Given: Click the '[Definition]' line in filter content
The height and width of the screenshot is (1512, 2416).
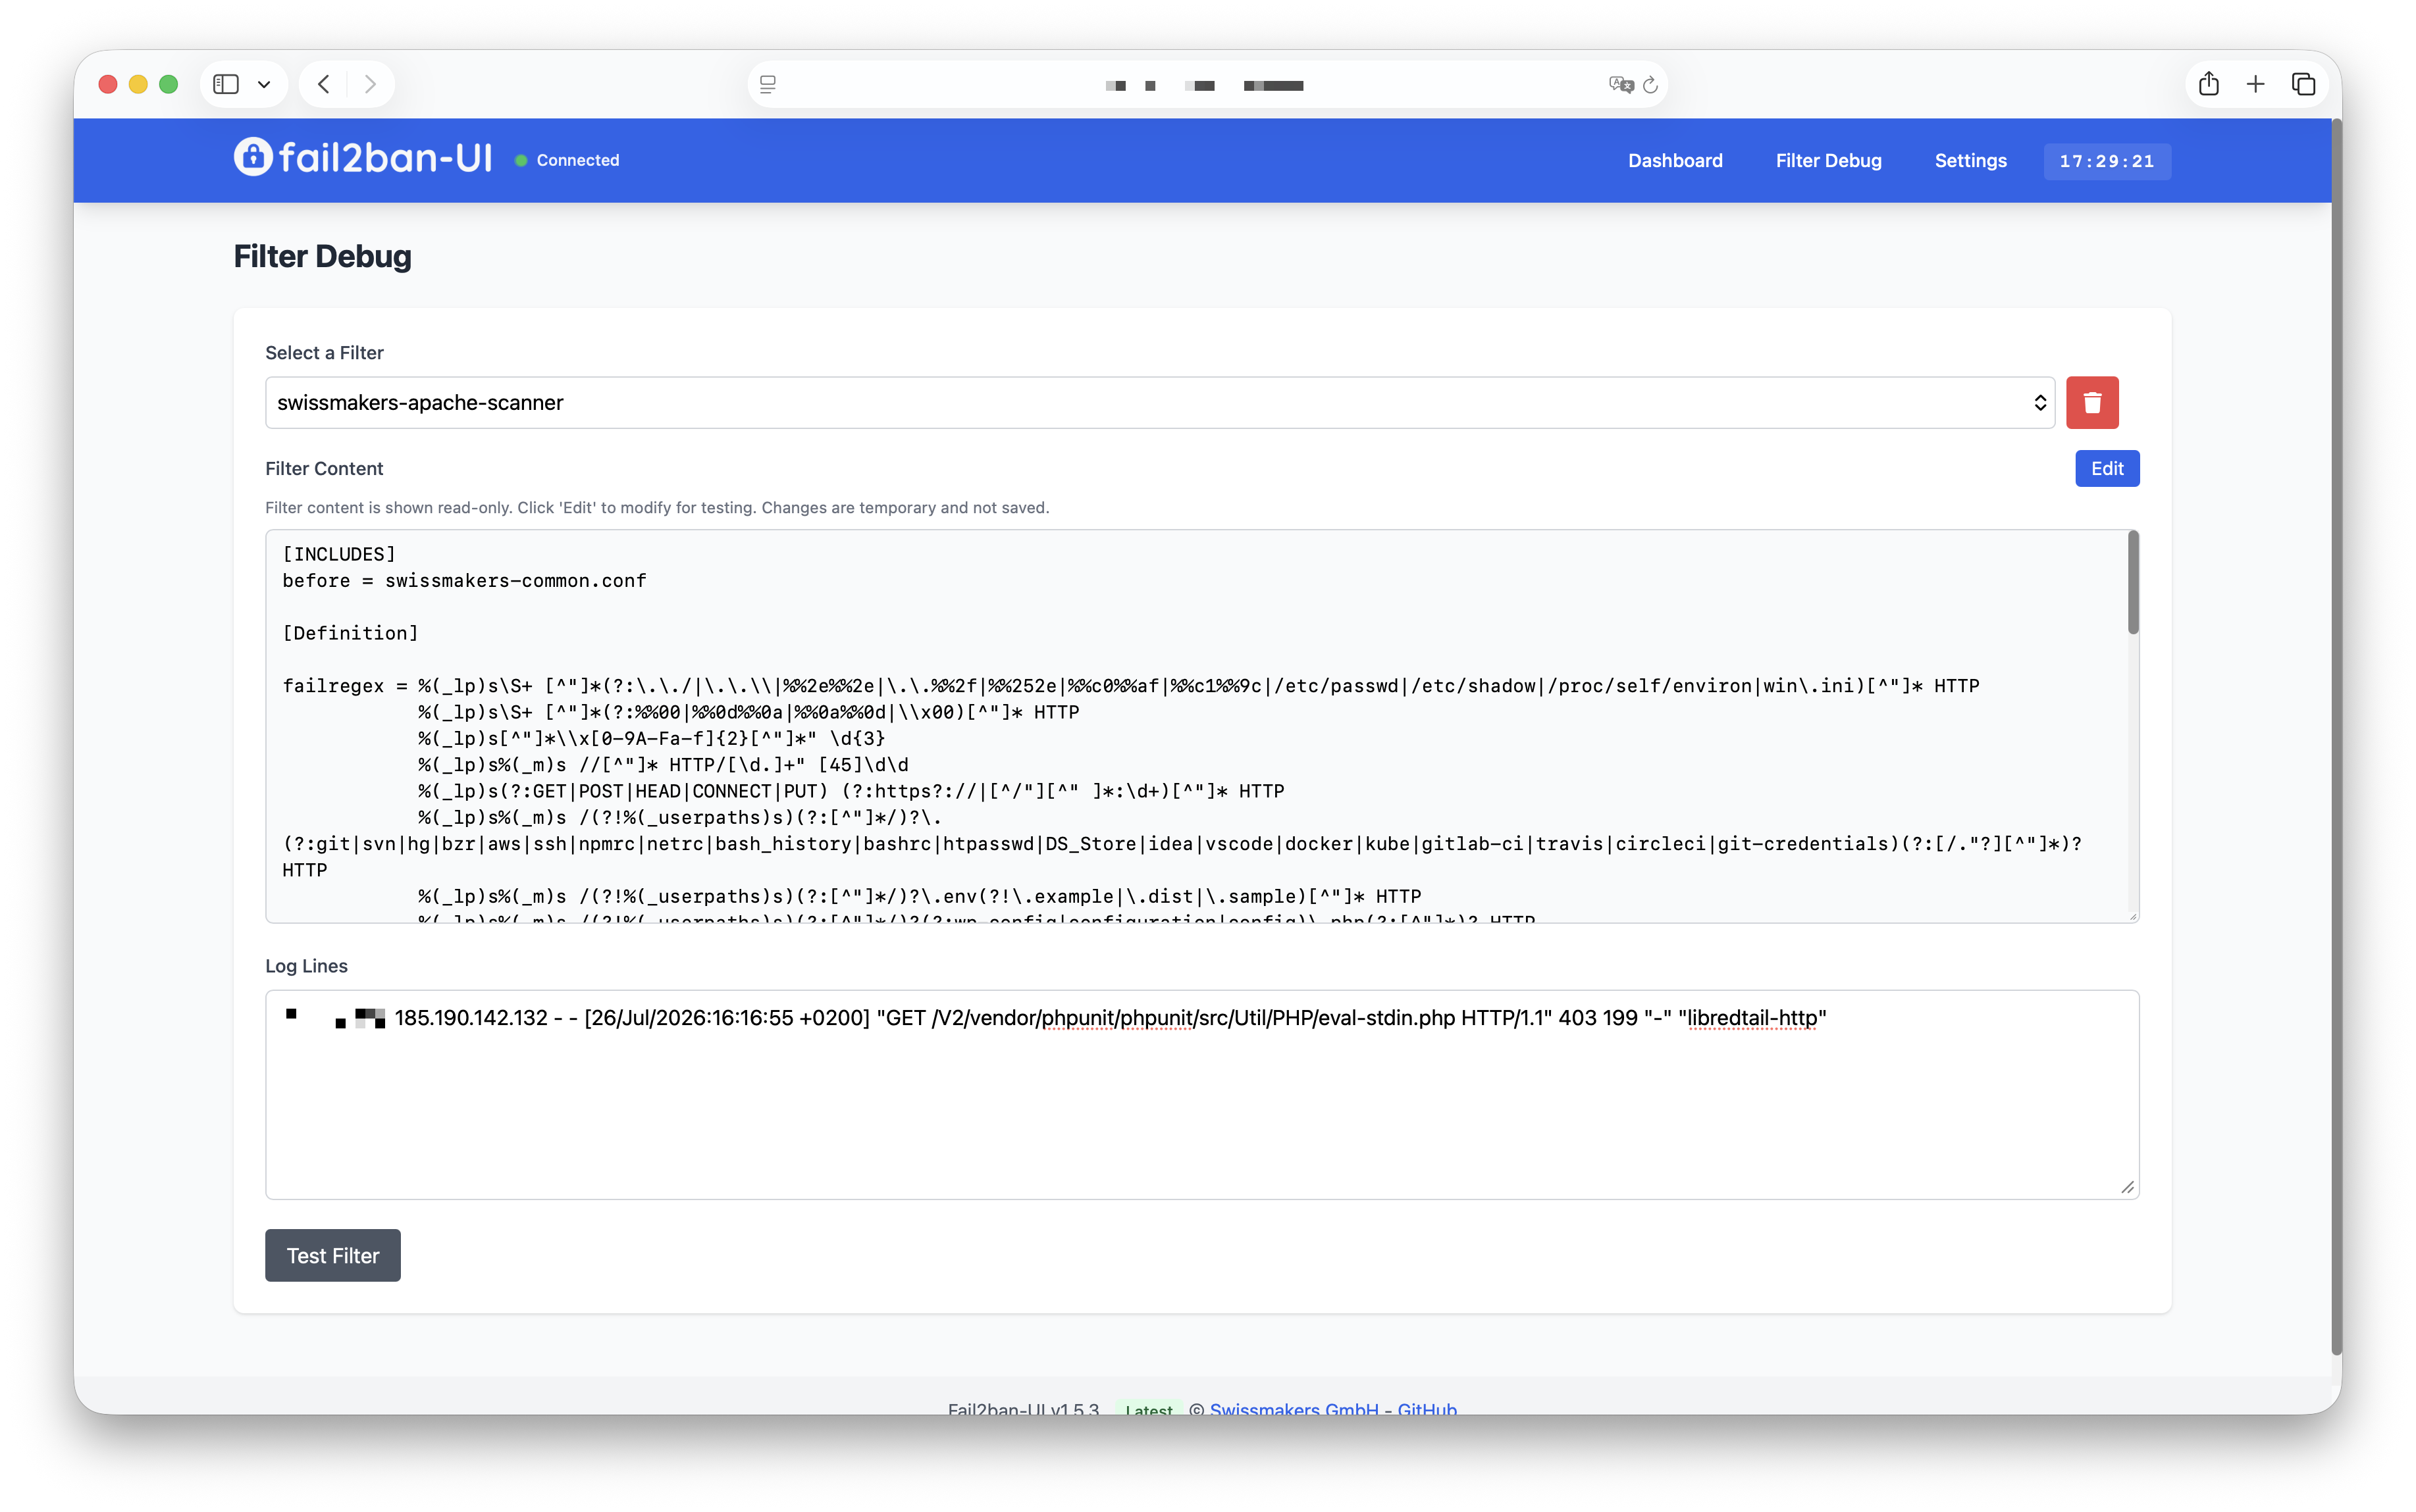Looking at the screenshot, I should [x=350, y=633].
